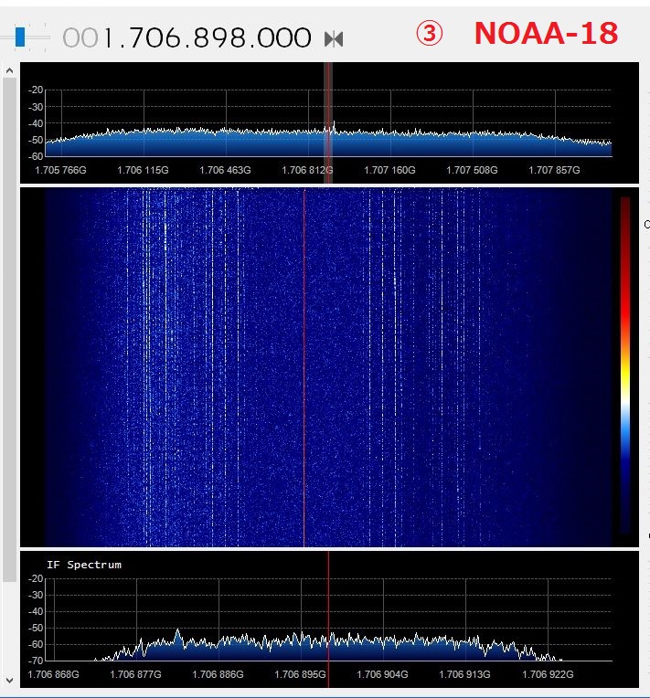Click the IF Spectrum title label
Image resolution: width=650 pixels, height=698 pixels.
pyautogui.click(x=84, y=565)
